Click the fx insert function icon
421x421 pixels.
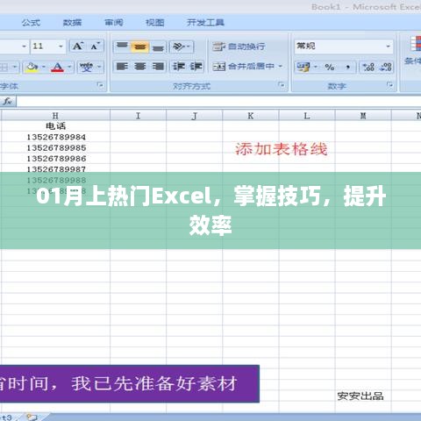(8, 102)
